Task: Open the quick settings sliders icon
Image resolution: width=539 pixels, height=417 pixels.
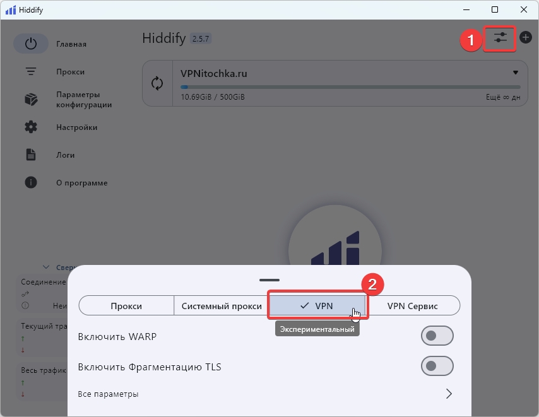Action: coord(500,38)
